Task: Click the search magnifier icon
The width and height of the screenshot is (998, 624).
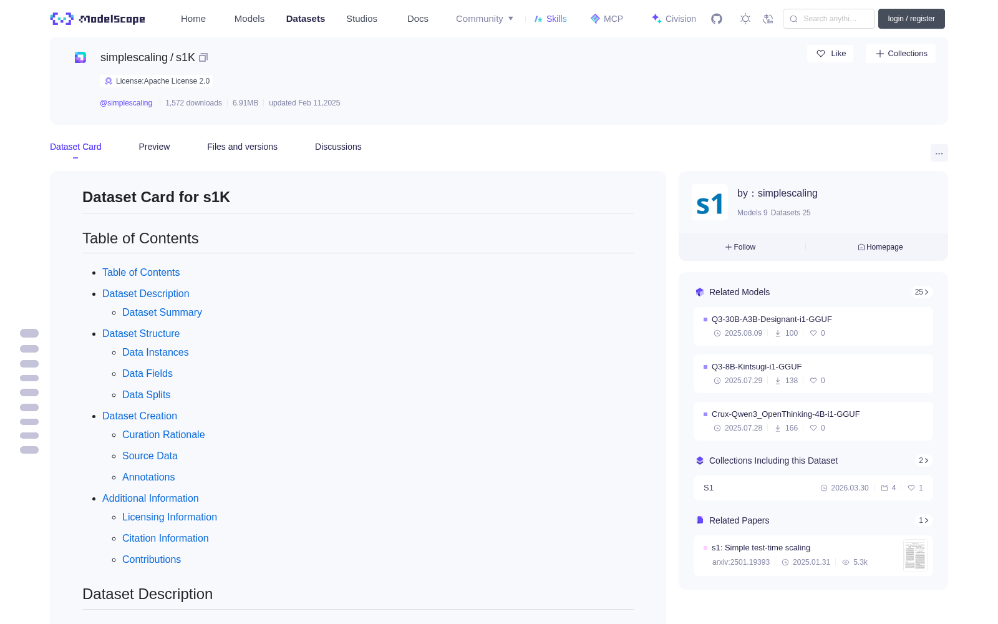Action: (793, 19)
